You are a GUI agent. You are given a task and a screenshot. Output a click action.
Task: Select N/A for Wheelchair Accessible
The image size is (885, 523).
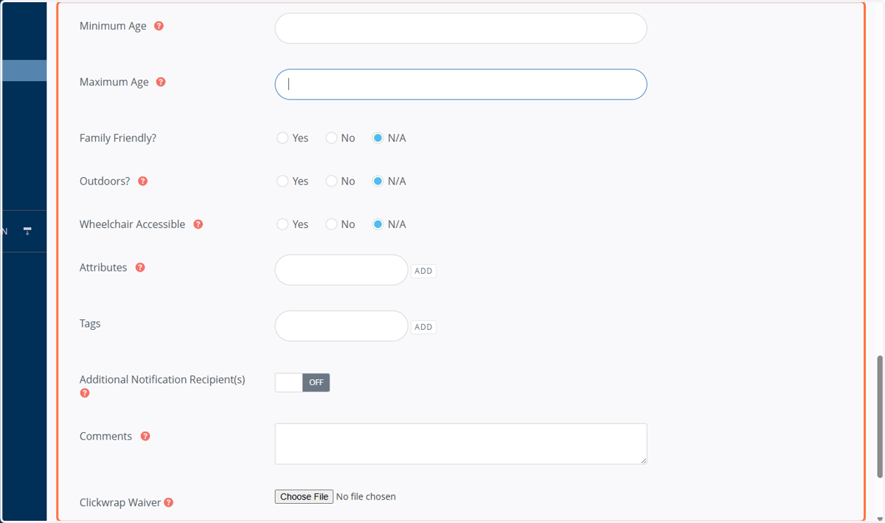378,224
